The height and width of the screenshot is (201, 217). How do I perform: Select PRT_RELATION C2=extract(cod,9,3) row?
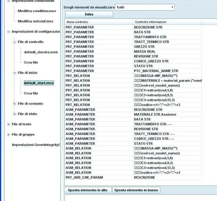click(x=133, y=95)
